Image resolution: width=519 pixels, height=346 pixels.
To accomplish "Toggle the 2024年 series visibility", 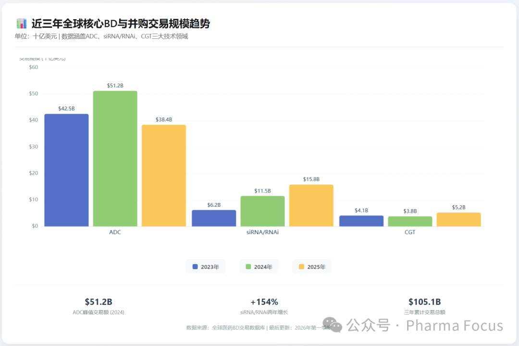I will [x=259, y=266].
